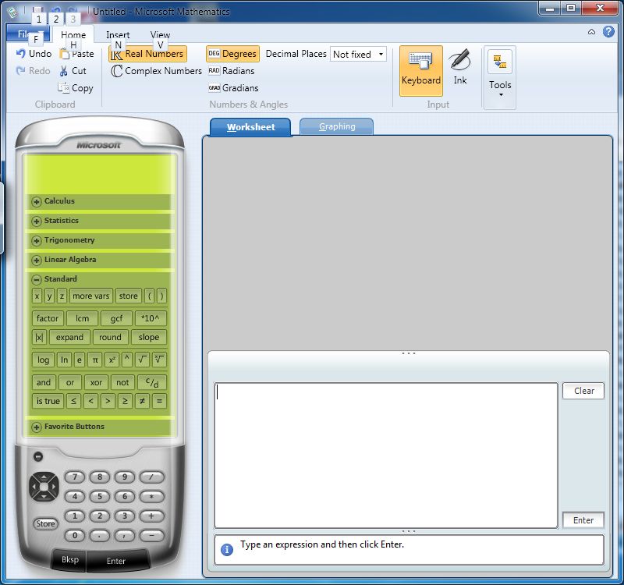Click the Copy icon in Clipboard
Viewport: 624px width, 585px height.
(x=64, y=88)
